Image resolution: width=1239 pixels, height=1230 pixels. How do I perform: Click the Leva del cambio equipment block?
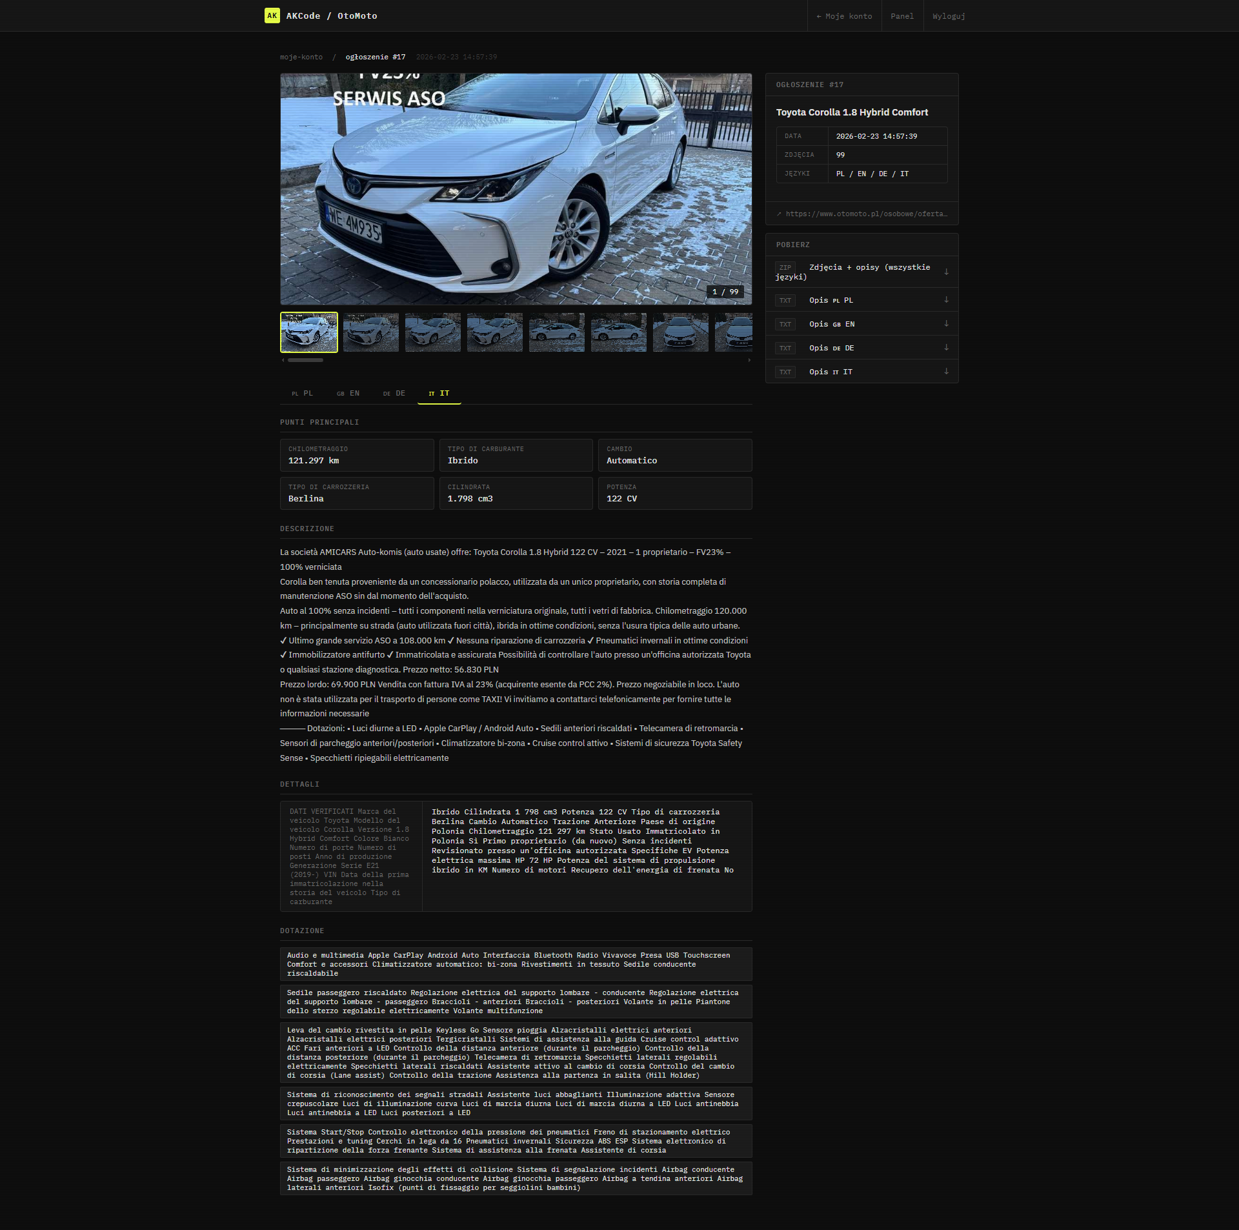tap(516, 1053)
